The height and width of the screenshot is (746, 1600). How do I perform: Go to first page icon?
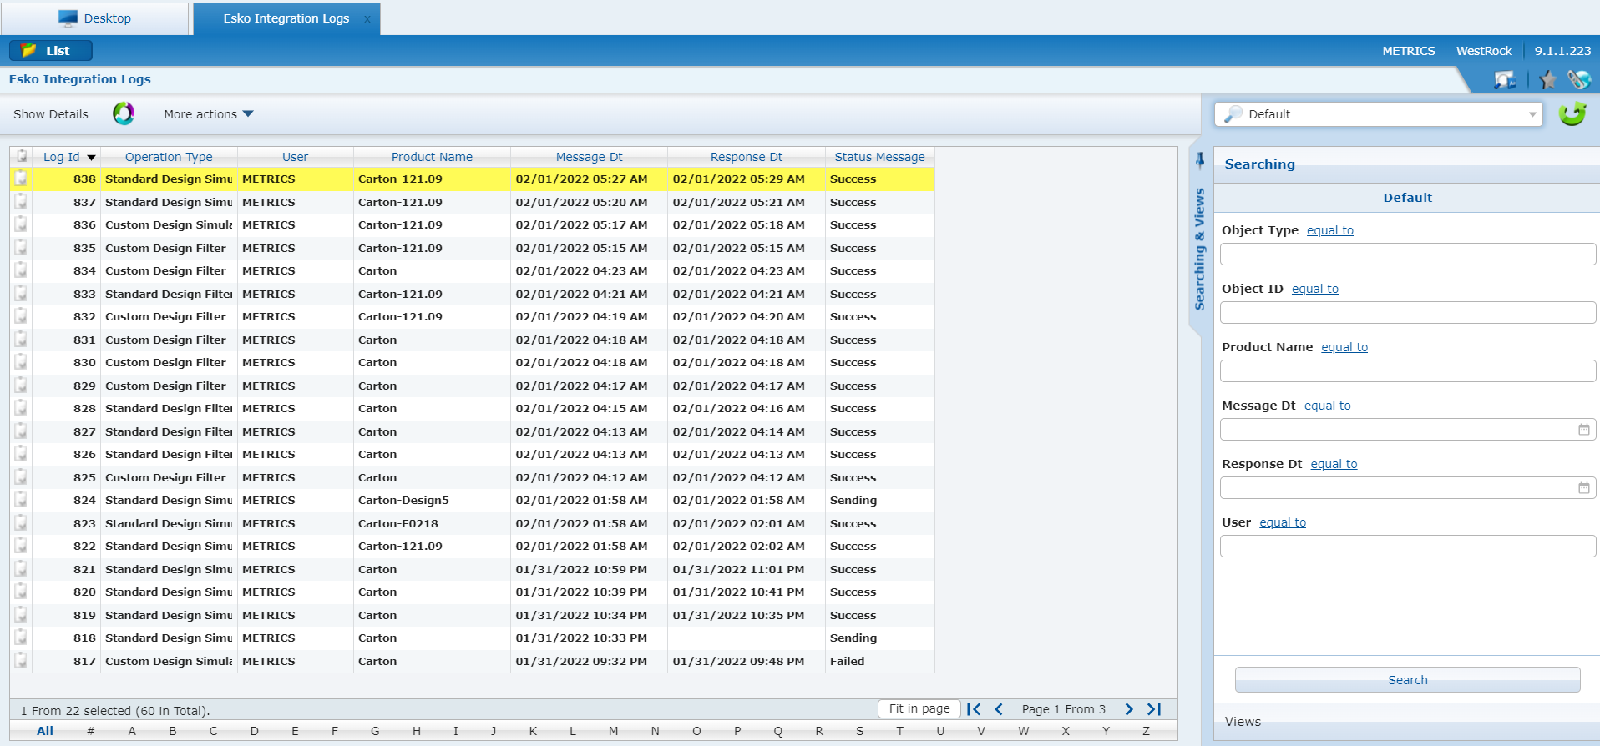974,709
